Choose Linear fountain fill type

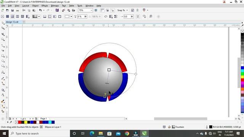coord(45,16)
